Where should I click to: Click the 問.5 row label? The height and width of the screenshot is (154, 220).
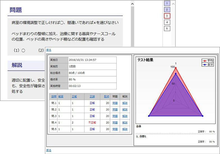coord(54,129)
